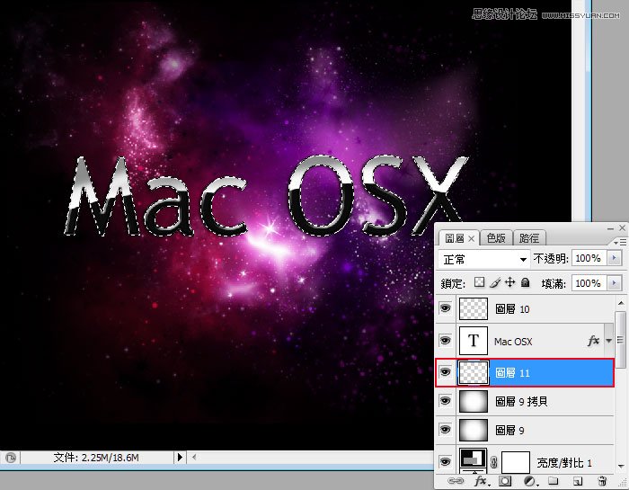Hide 圖層 11 layer

click(446, 372)
